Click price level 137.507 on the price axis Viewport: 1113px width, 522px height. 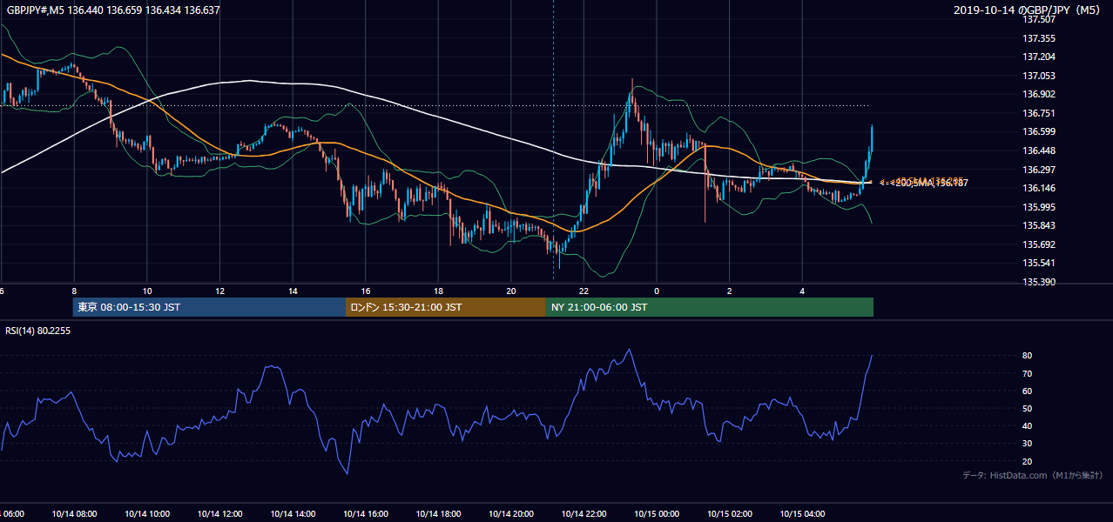click(1040, 19)
